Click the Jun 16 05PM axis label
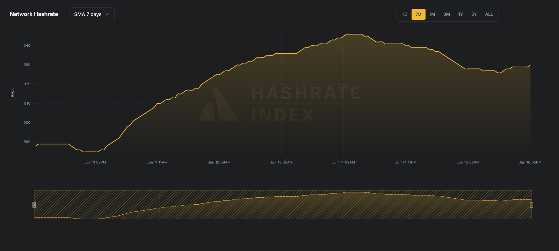The image size is (559, 251). 530,162
